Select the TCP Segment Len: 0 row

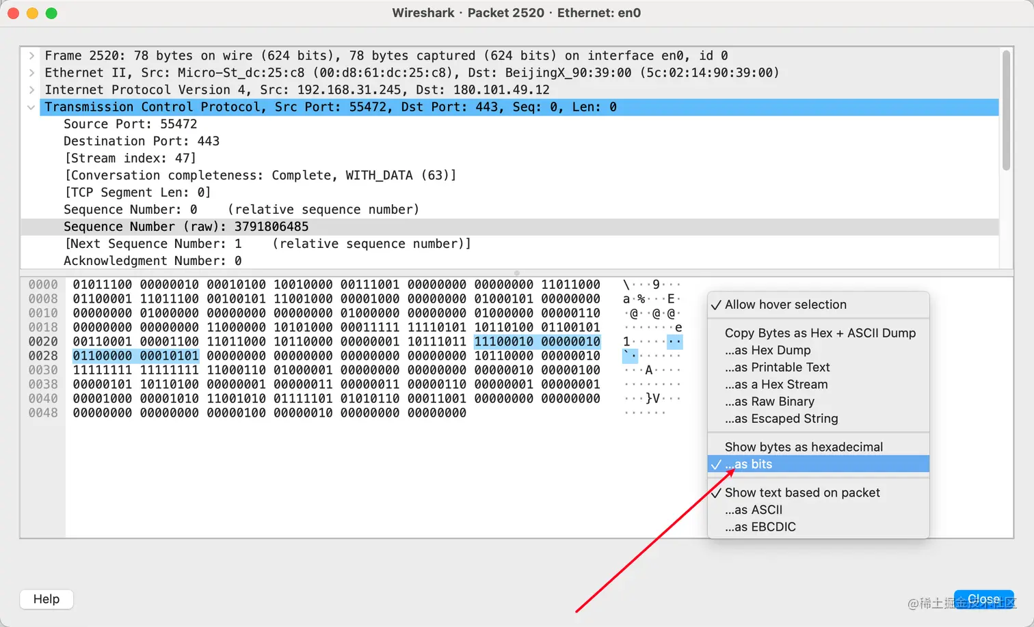pos(509,193)
